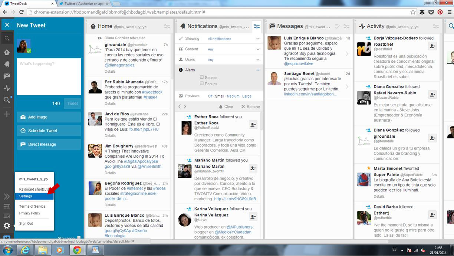454x256 pixels.
Task: Click the Schedule Tweet button
Action: click(49, 131)
